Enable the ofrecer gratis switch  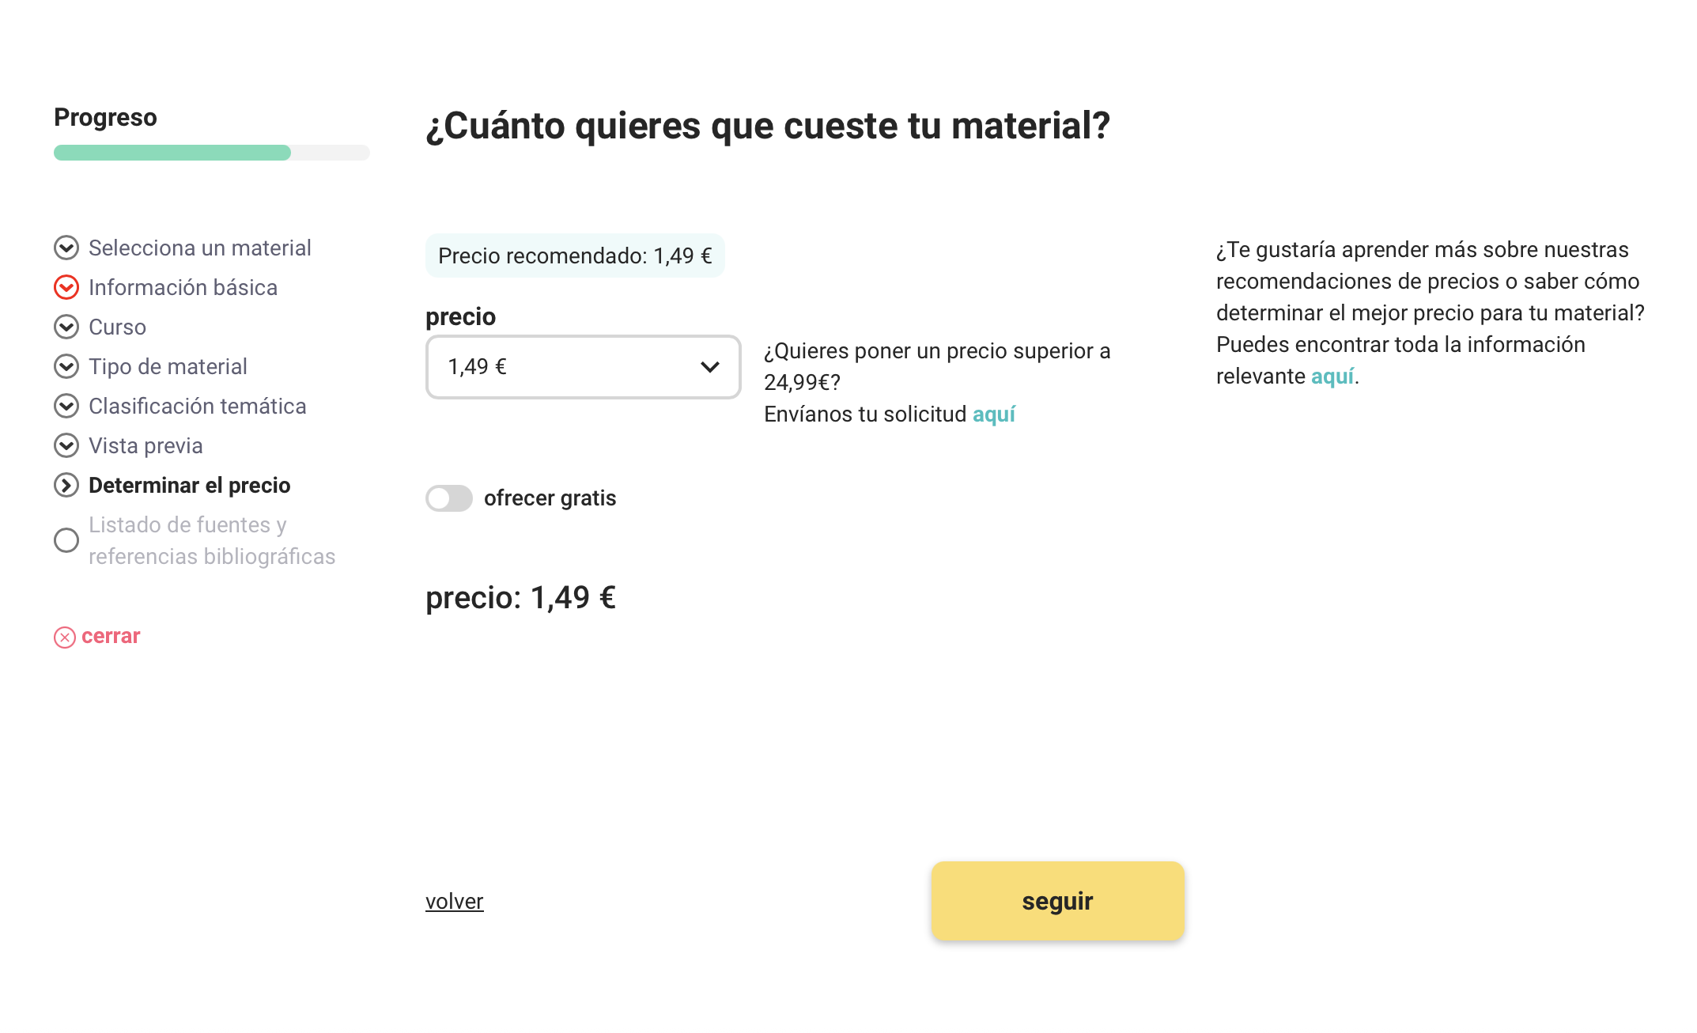tap(449, 498)
